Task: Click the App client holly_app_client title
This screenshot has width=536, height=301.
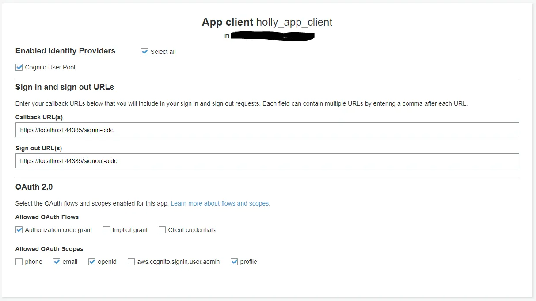Action: [267, 22]
